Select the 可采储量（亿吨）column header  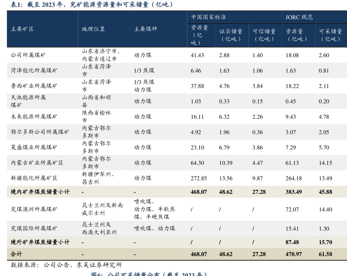331,35
